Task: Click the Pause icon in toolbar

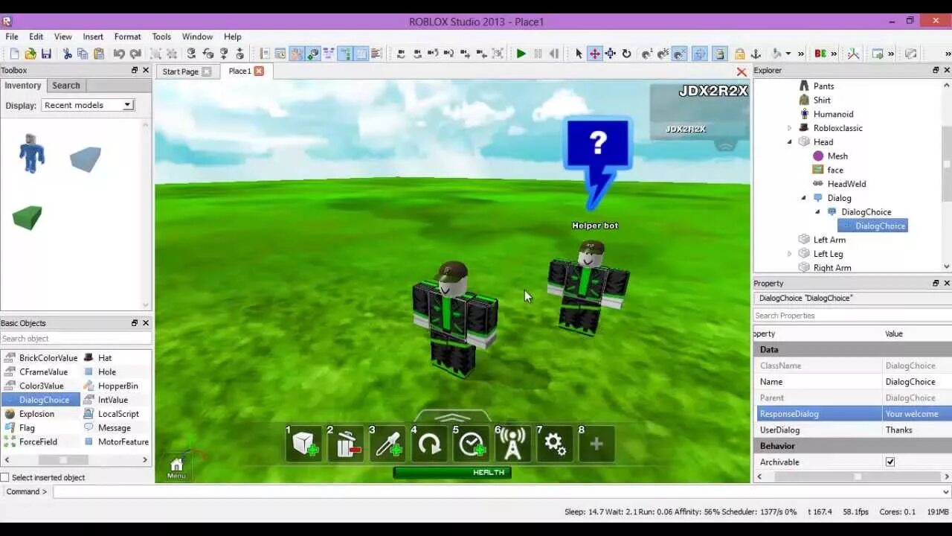Action: [x=538, y=54]
